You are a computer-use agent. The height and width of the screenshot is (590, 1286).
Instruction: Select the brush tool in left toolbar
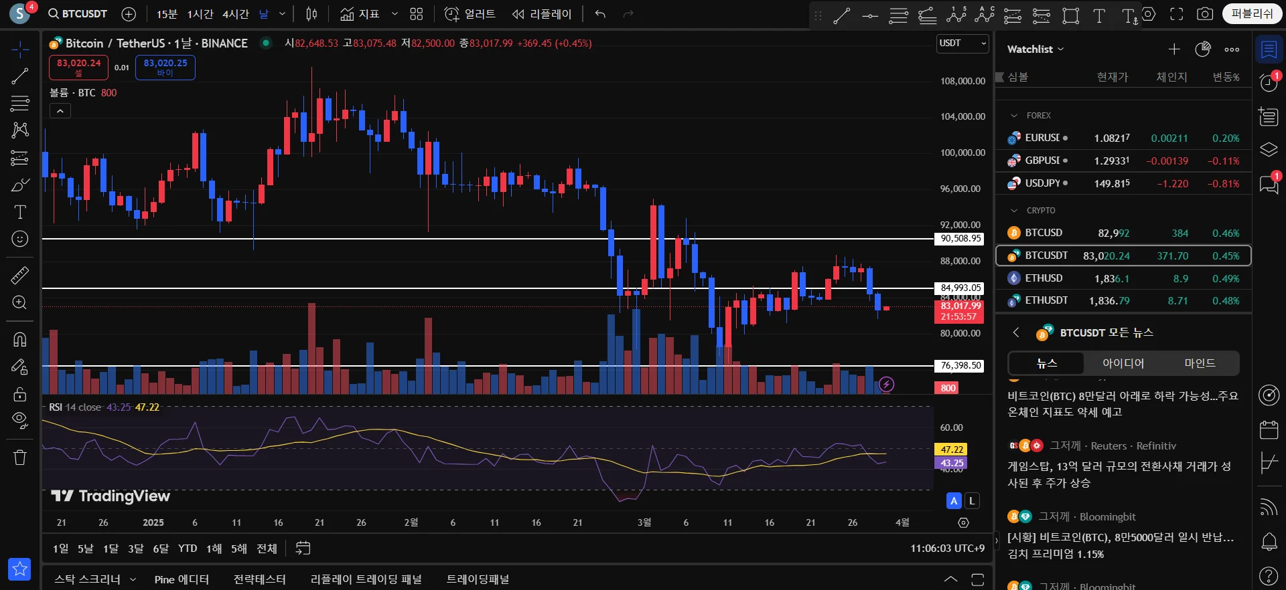(20, 185)
